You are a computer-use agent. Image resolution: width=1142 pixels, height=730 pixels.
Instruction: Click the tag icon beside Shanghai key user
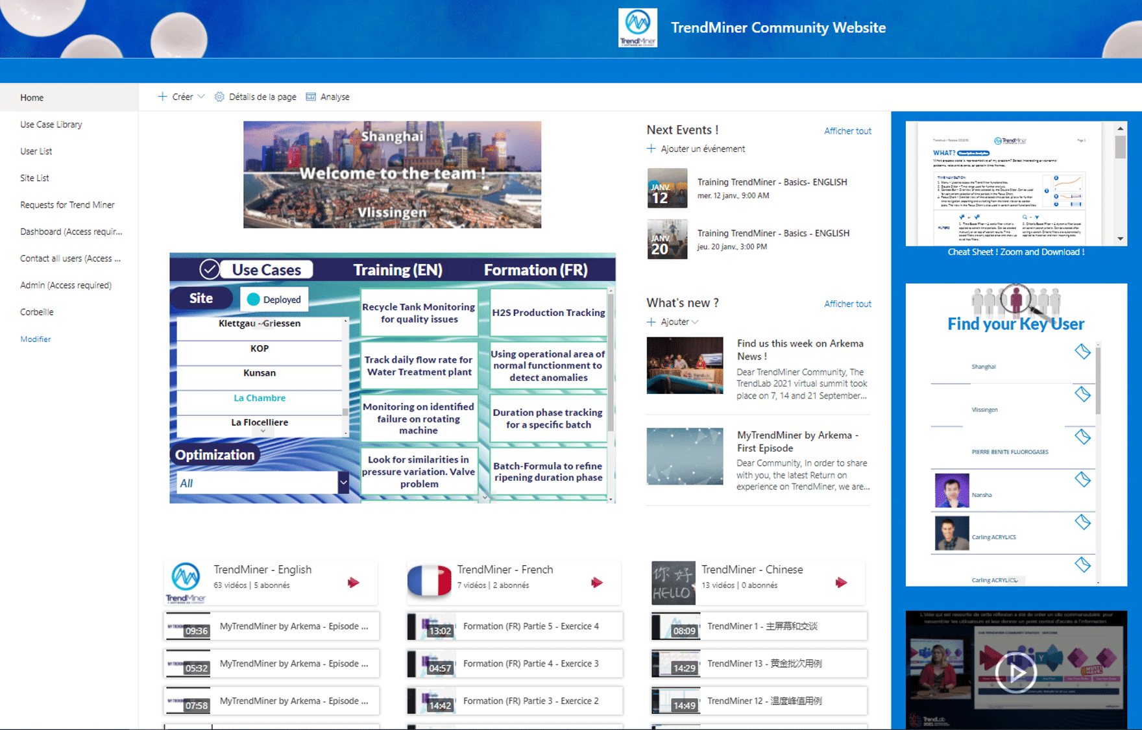click(x=1082, y=352)
